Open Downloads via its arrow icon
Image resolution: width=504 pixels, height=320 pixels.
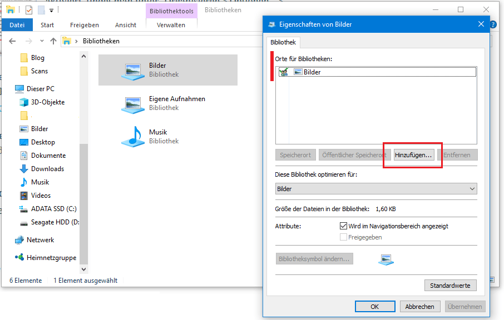24,169
